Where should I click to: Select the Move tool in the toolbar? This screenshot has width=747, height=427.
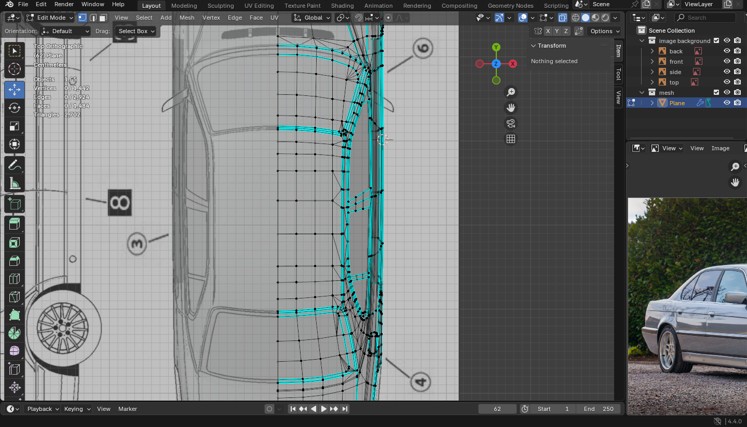(15, 90)
